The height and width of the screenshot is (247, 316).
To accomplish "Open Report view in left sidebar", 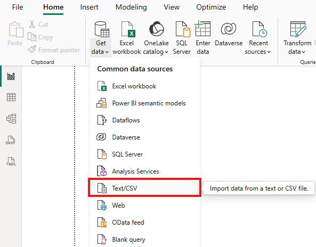I will tap(11, 76).
